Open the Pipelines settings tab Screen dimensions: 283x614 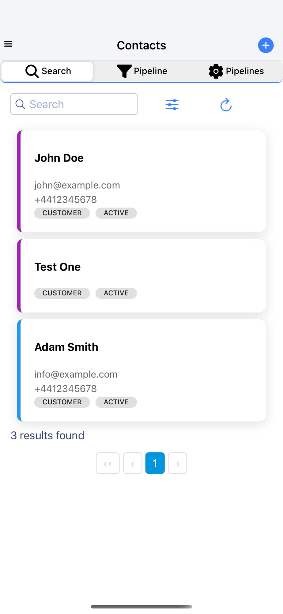(x=236, y=71)
